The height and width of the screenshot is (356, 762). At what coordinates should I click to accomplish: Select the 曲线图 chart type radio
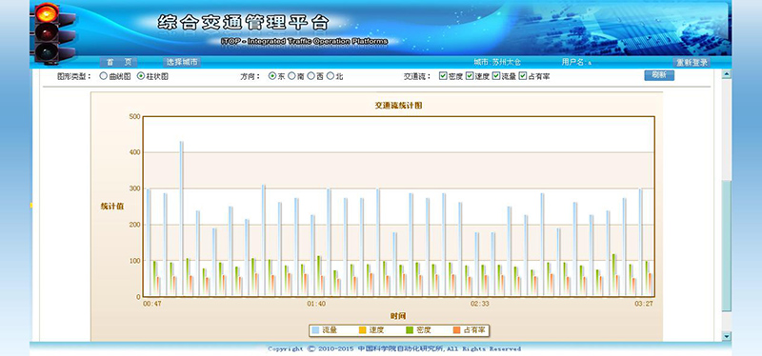point(103,76)
